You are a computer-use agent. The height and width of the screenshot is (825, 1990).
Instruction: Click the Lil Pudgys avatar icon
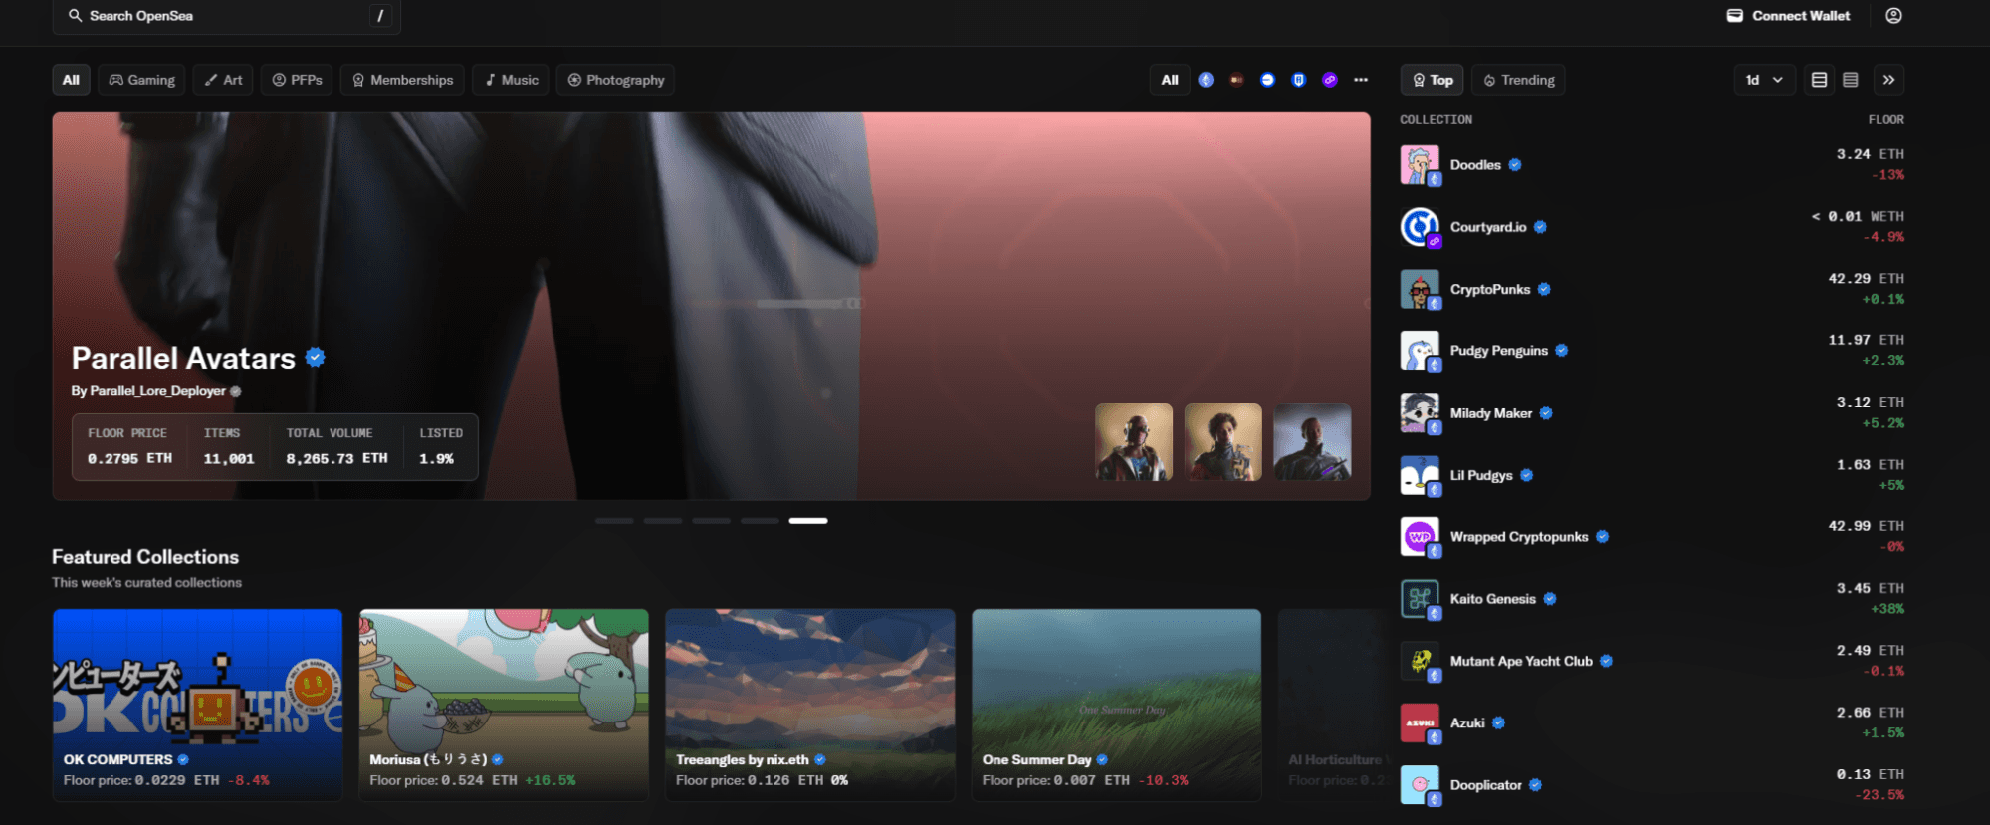point(1420,475)
